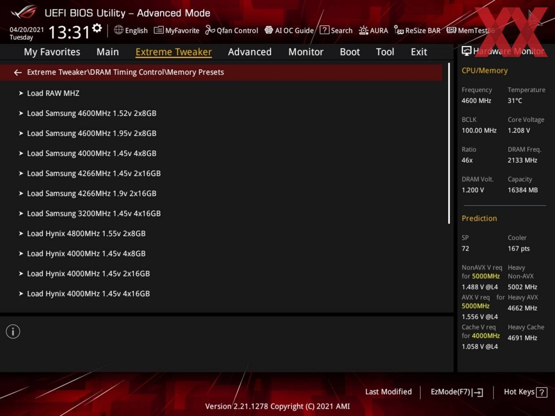
Task: Click the EzMode exit arrow icon
Action: coord(478,392)
